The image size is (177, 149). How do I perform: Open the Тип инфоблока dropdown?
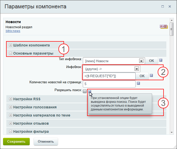pos(141,61)
